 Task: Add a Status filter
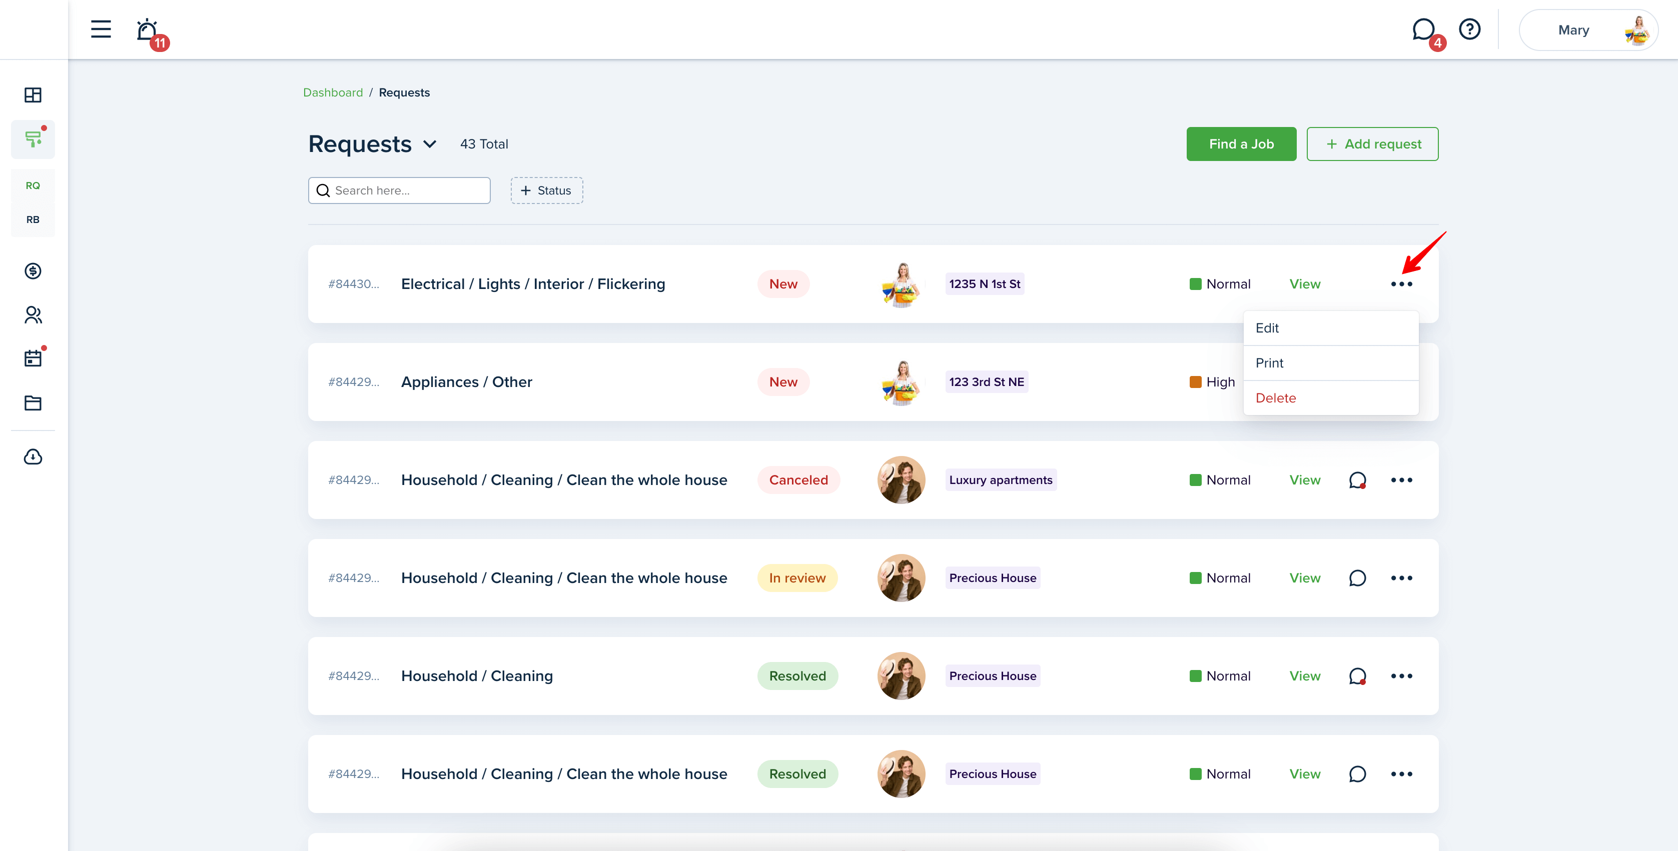(x=546, y=190)
